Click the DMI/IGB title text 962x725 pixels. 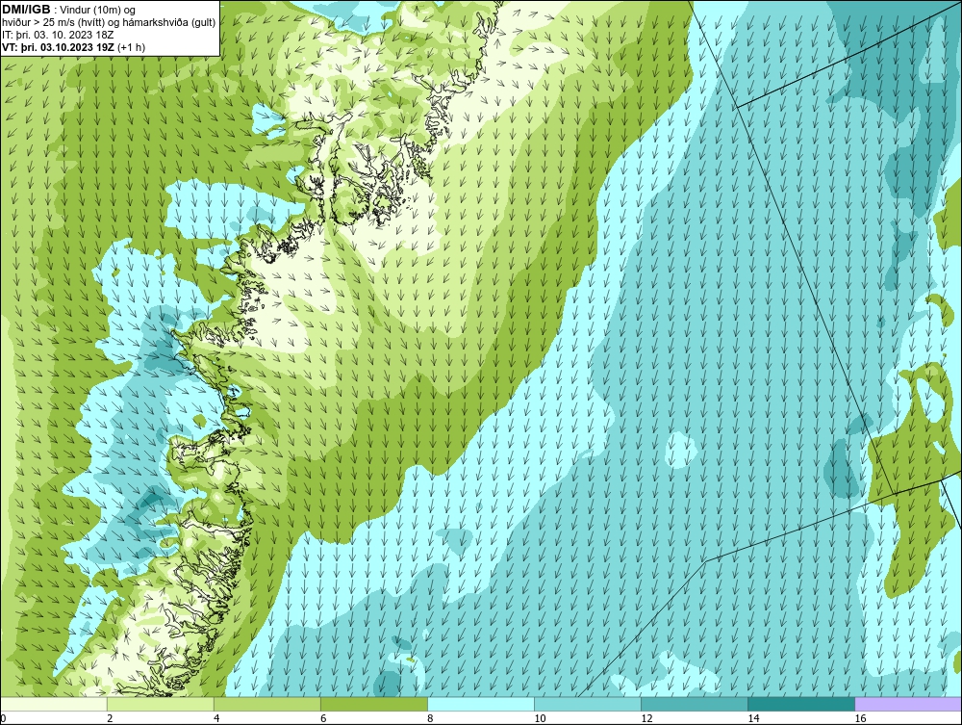(26, 10)
